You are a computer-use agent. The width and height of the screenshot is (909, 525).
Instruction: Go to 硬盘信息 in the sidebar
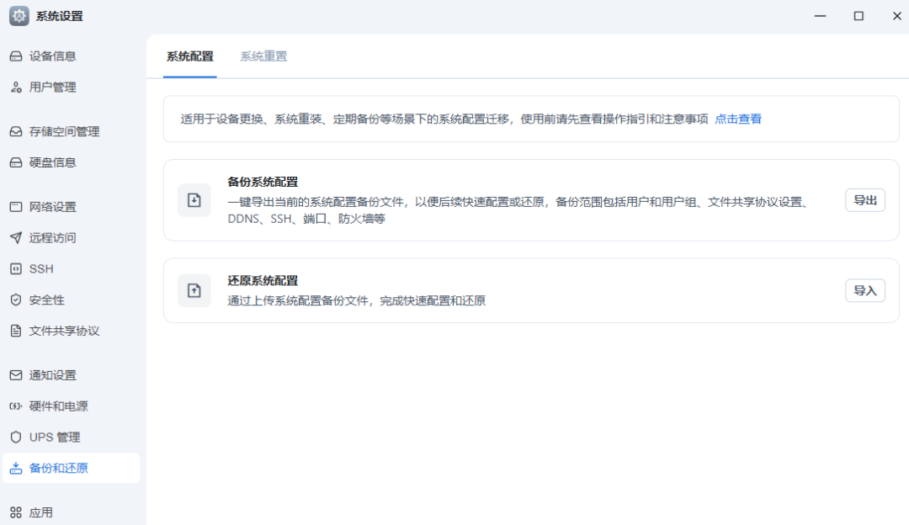[53, 162]
